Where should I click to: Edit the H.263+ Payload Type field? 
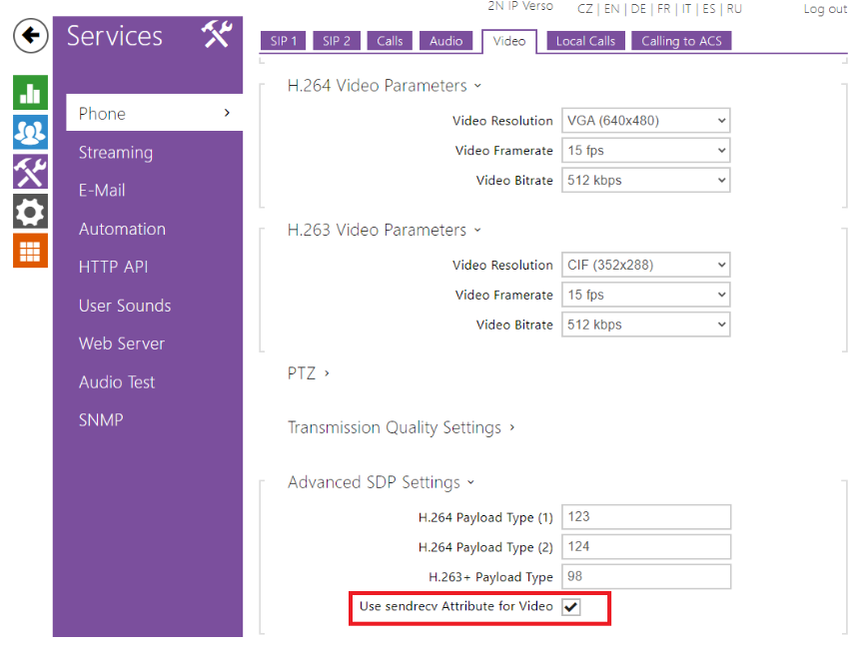(x=645, y=576)
